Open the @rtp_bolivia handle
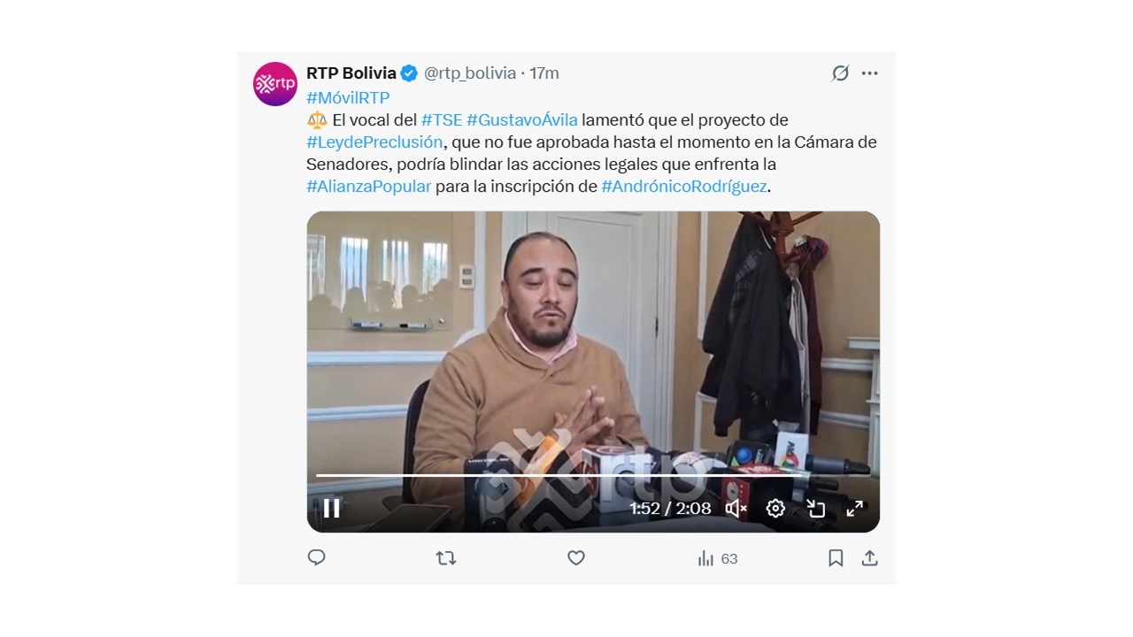This screenshot has height=637, width=1133. [x=470, y=73]
